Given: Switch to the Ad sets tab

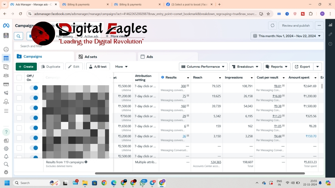Looking at the screenshot, I should [x=106, y=57].
